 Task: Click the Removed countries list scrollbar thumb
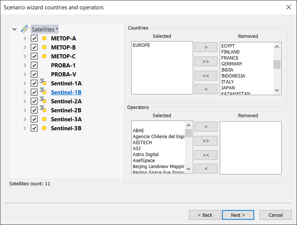(277, 64)
